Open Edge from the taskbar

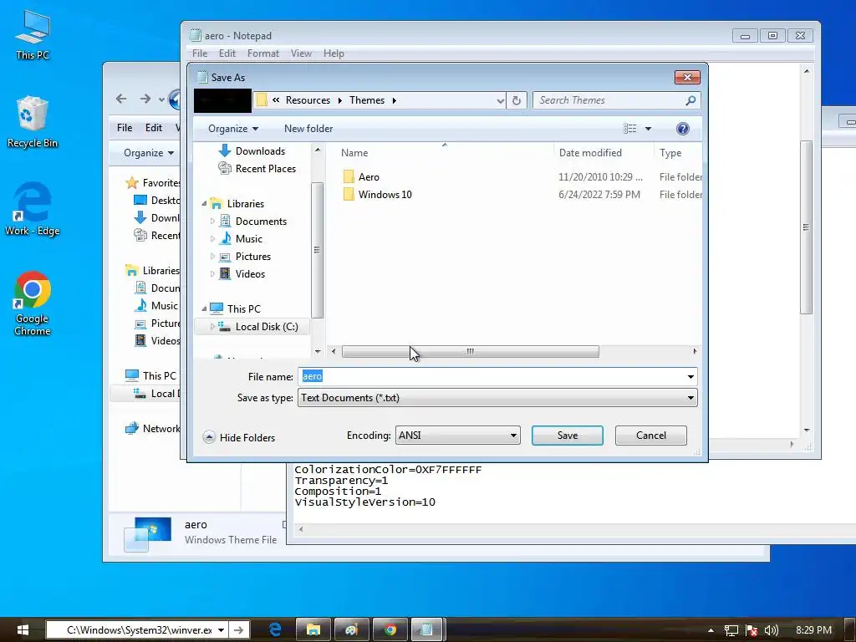[x=275, y=630]
